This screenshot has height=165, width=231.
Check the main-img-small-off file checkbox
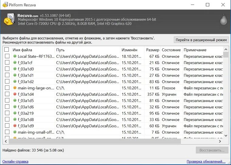point(7,132)
